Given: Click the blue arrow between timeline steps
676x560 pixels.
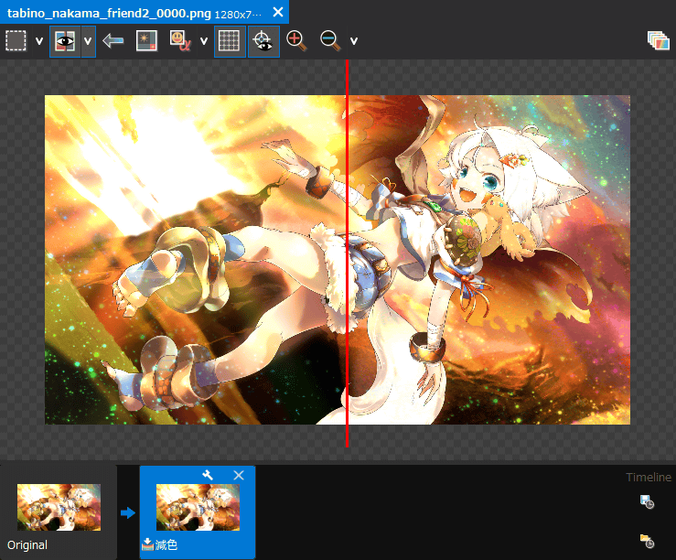Looking at the screenshot, I should [x=128, y=512].
